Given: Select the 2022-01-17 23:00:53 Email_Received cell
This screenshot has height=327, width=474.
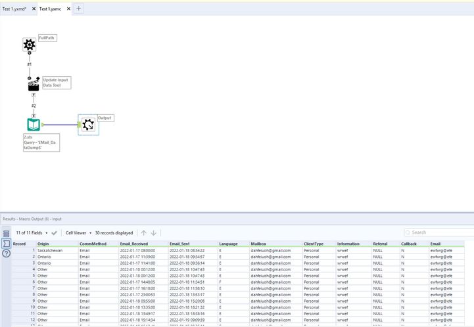Looking at the screenshot, I should point(143,295).
